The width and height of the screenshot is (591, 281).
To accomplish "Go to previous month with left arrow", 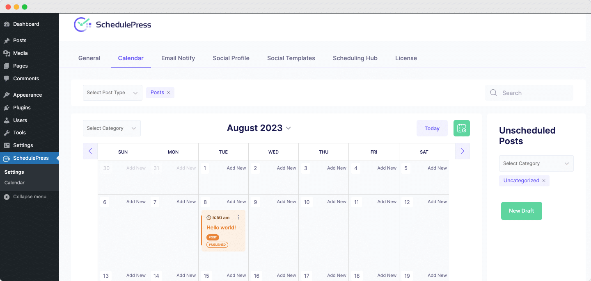I will pos(90,151).
